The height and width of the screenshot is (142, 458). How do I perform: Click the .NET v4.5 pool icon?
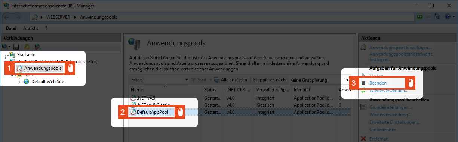tap(133, 98)
